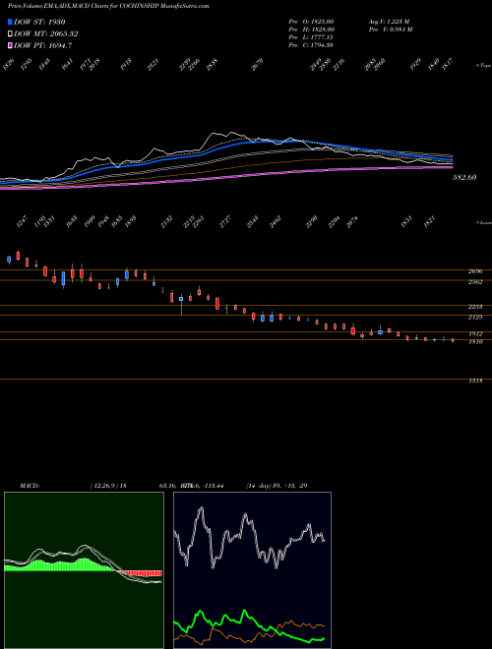Select the 'DOW MT: 2065.32' label

(x=46, y=34)
